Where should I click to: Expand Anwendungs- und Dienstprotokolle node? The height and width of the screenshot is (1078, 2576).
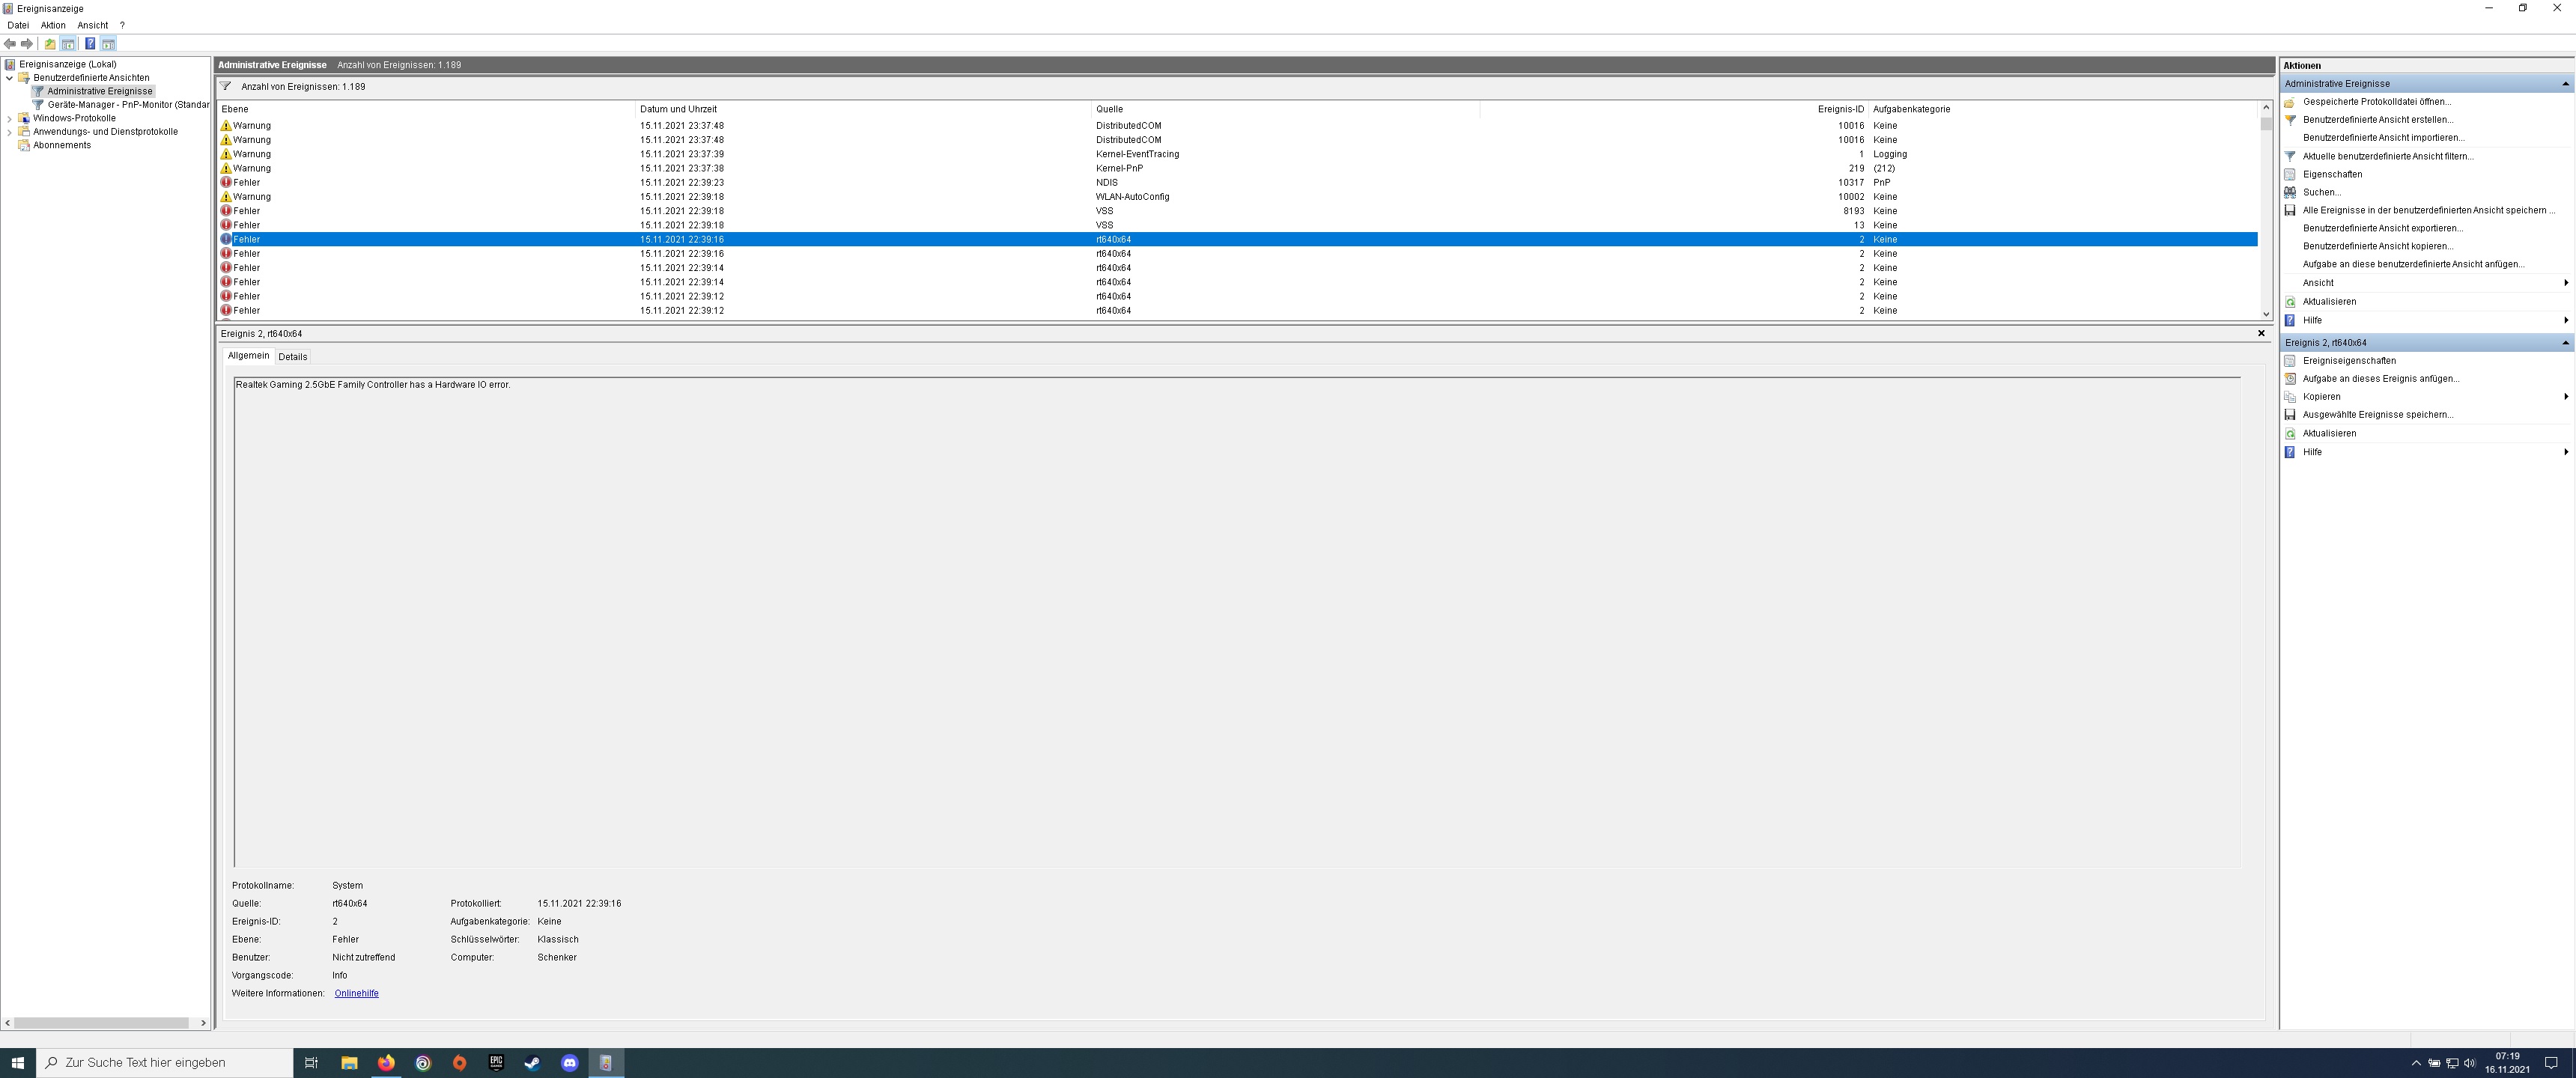tap(10, 132)
